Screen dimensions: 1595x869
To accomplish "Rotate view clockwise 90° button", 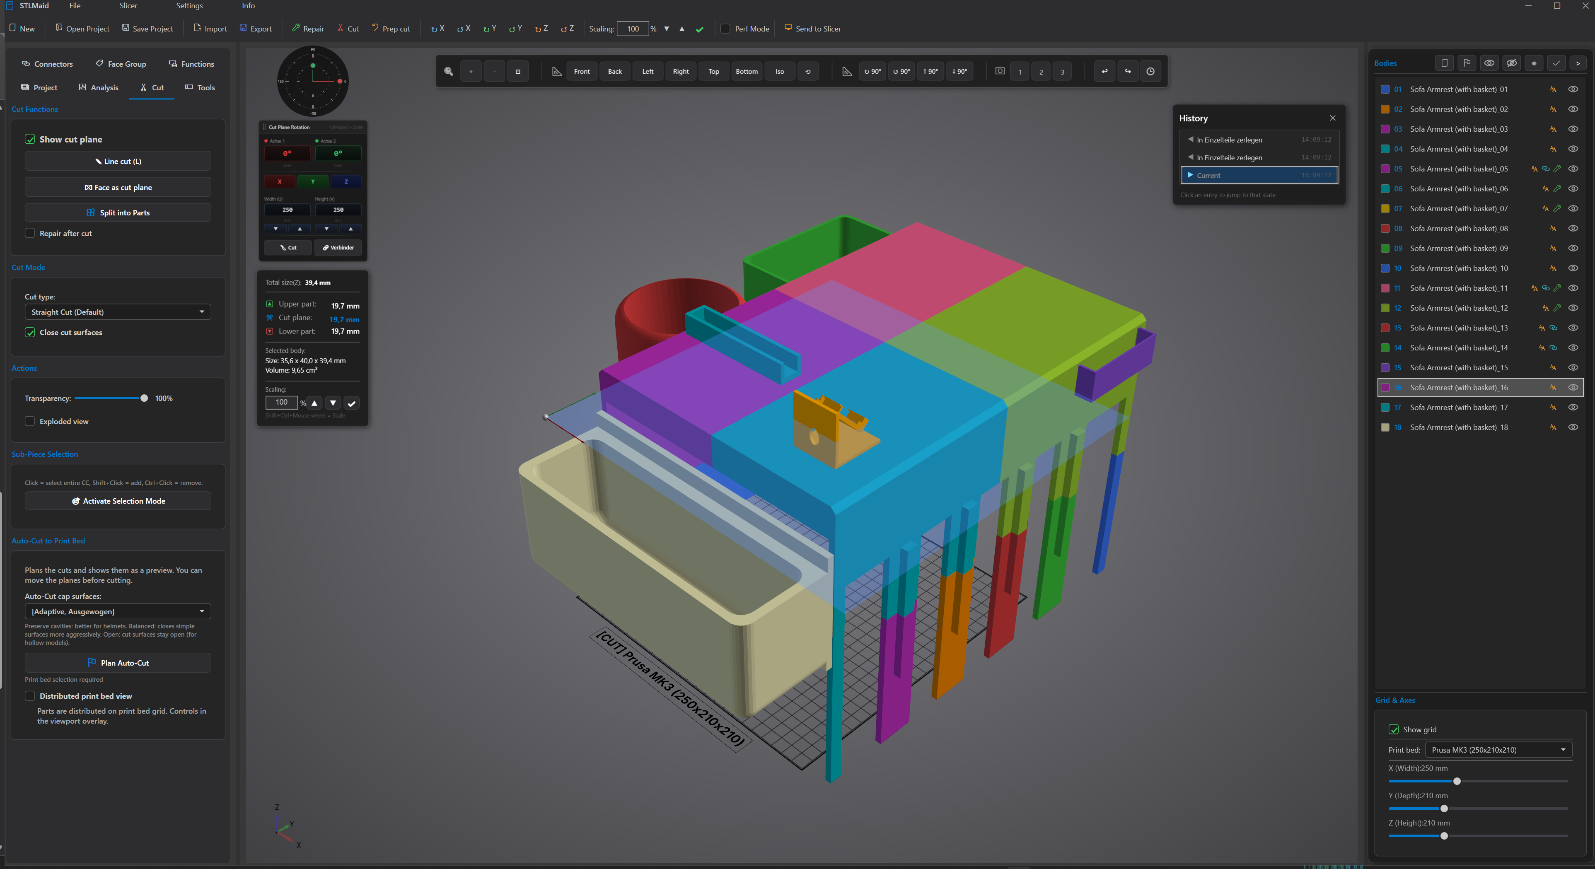I will coord(872,71).
